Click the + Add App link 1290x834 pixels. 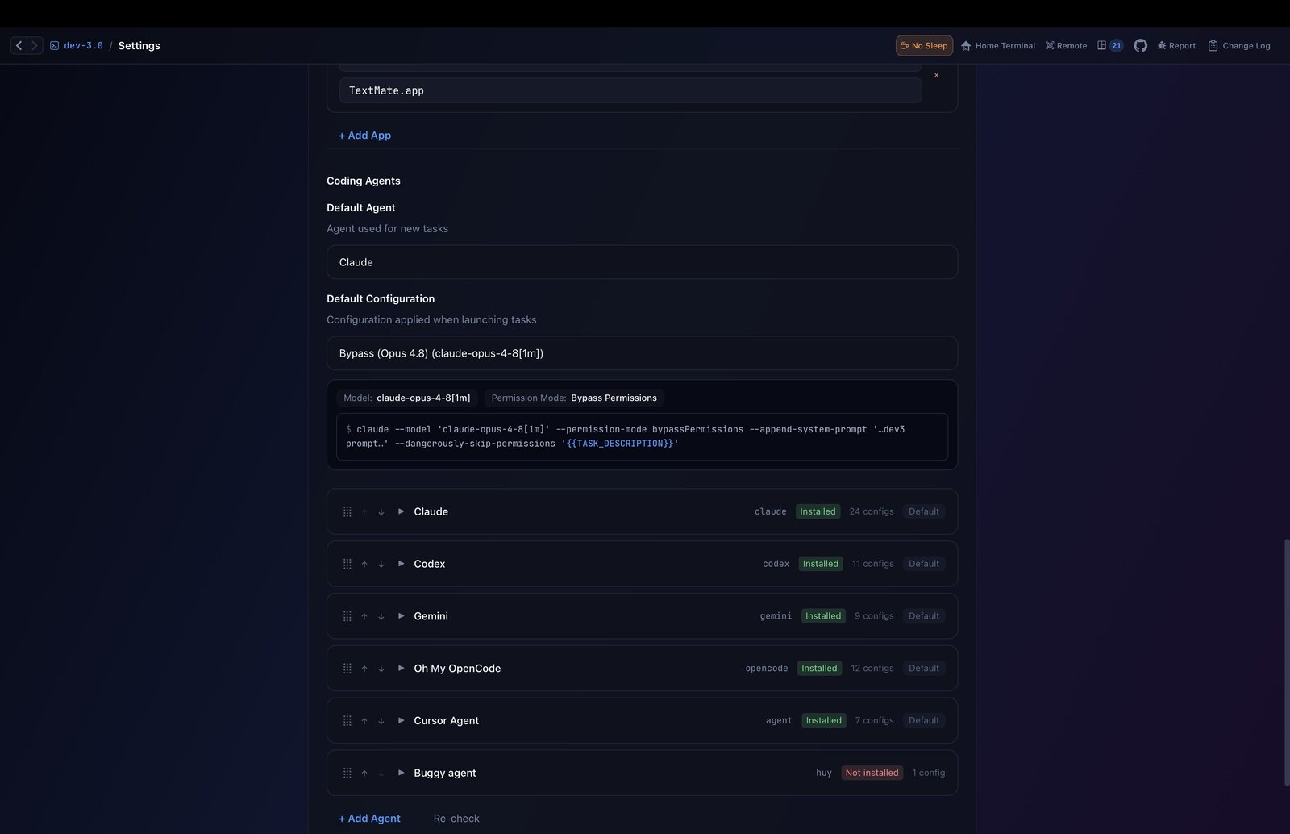tap(364, 136)
